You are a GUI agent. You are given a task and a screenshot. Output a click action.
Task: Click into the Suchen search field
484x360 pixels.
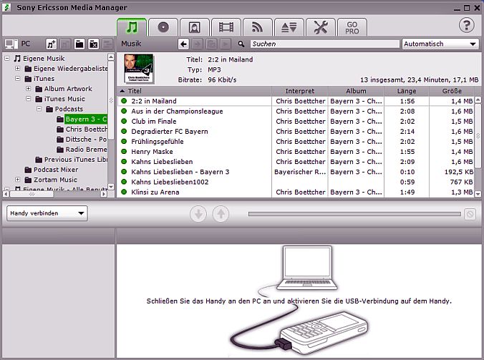coord(325,44)
